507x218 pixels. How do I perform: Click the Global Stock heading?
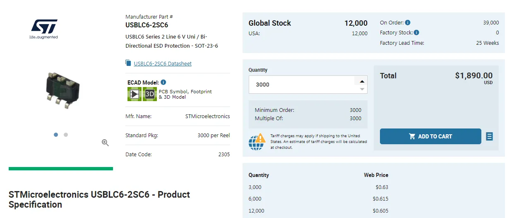(270, 23)
